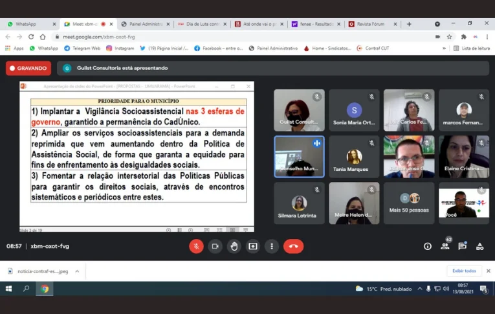Open the Facebook bookmark
The height and width of the screenshot is (314, 495).
click(x=219, y=49)
